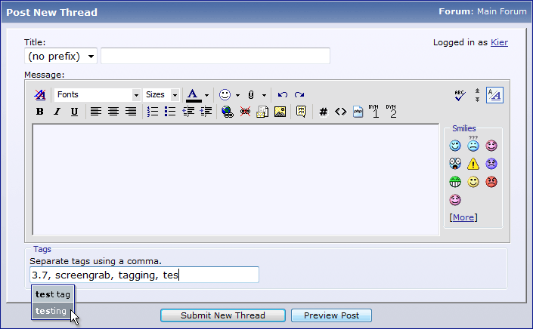
Task: Select 'test tag' from tag suggestions
Action: 53,294
